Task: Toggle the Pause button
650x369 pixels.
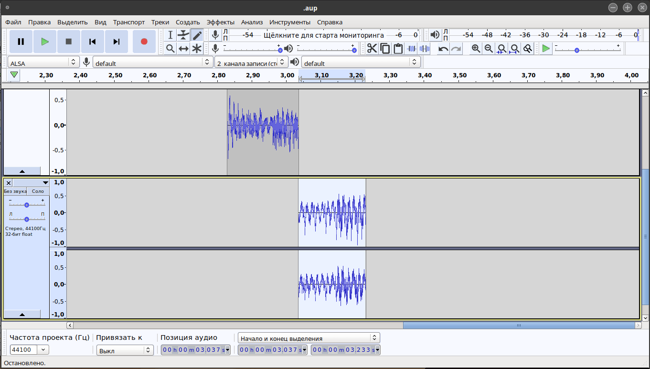Action: pyautogui.click(x=21, y=42)
